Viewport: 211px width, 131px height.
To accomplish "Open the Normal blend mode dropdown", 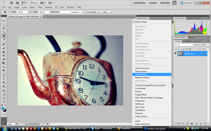I will pyautogui.click(x=184, y=45).
